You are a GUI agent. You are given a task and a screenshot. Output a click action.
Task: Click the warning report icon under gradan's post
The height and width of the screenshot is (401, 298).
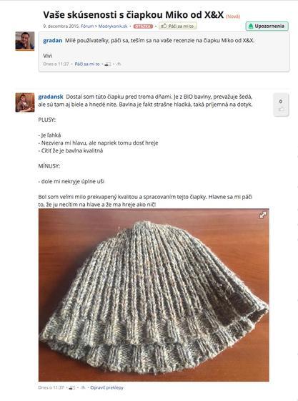[119, 64]
